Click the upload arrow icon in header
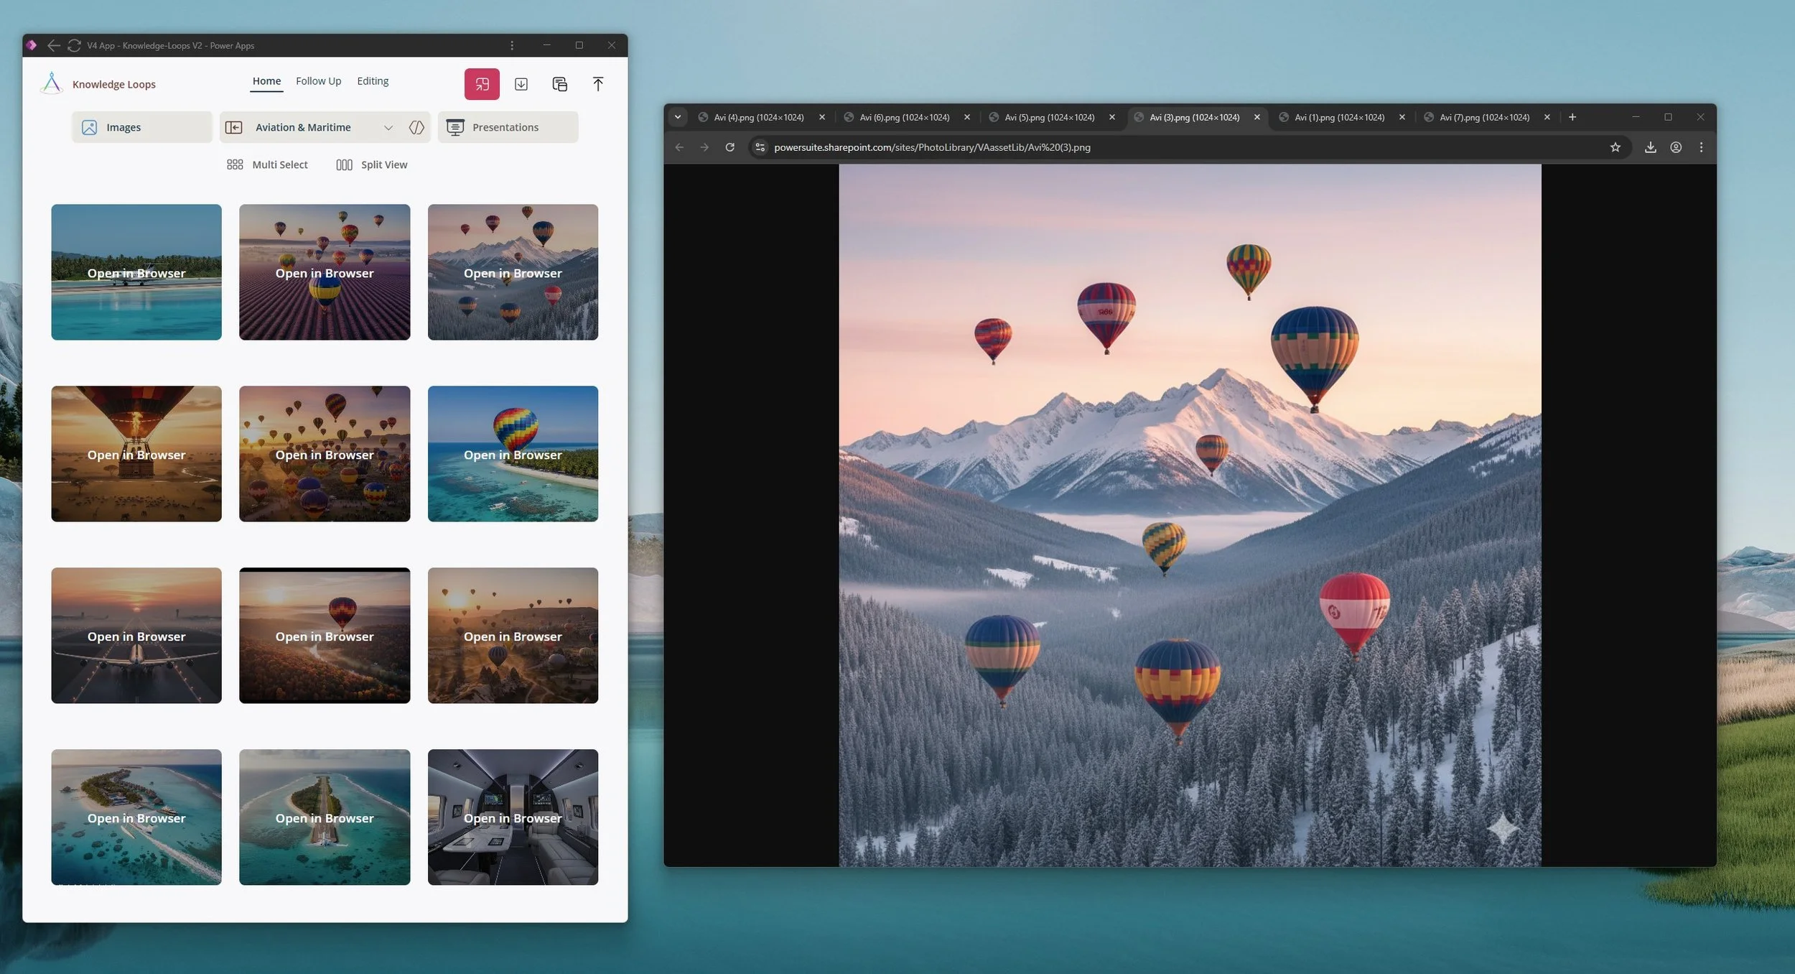 point(597,84)
